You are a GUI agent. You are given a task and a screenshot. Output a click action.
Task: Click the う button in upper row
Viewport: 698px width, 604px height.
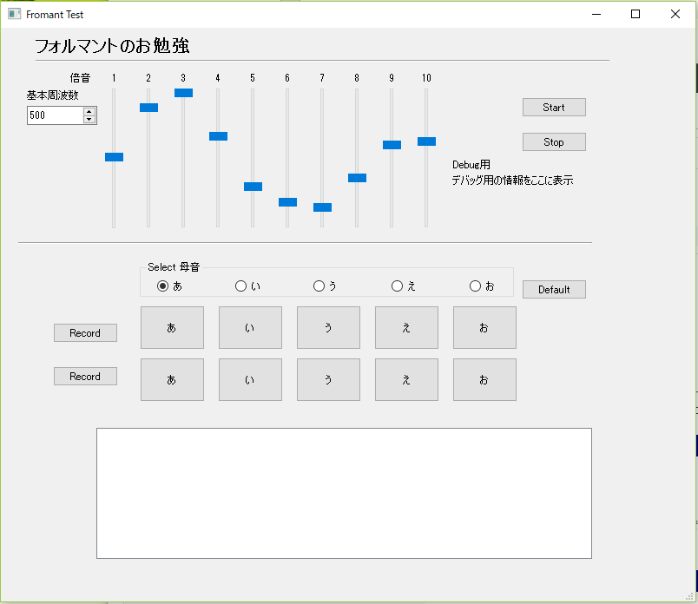[x=328, y=327]
